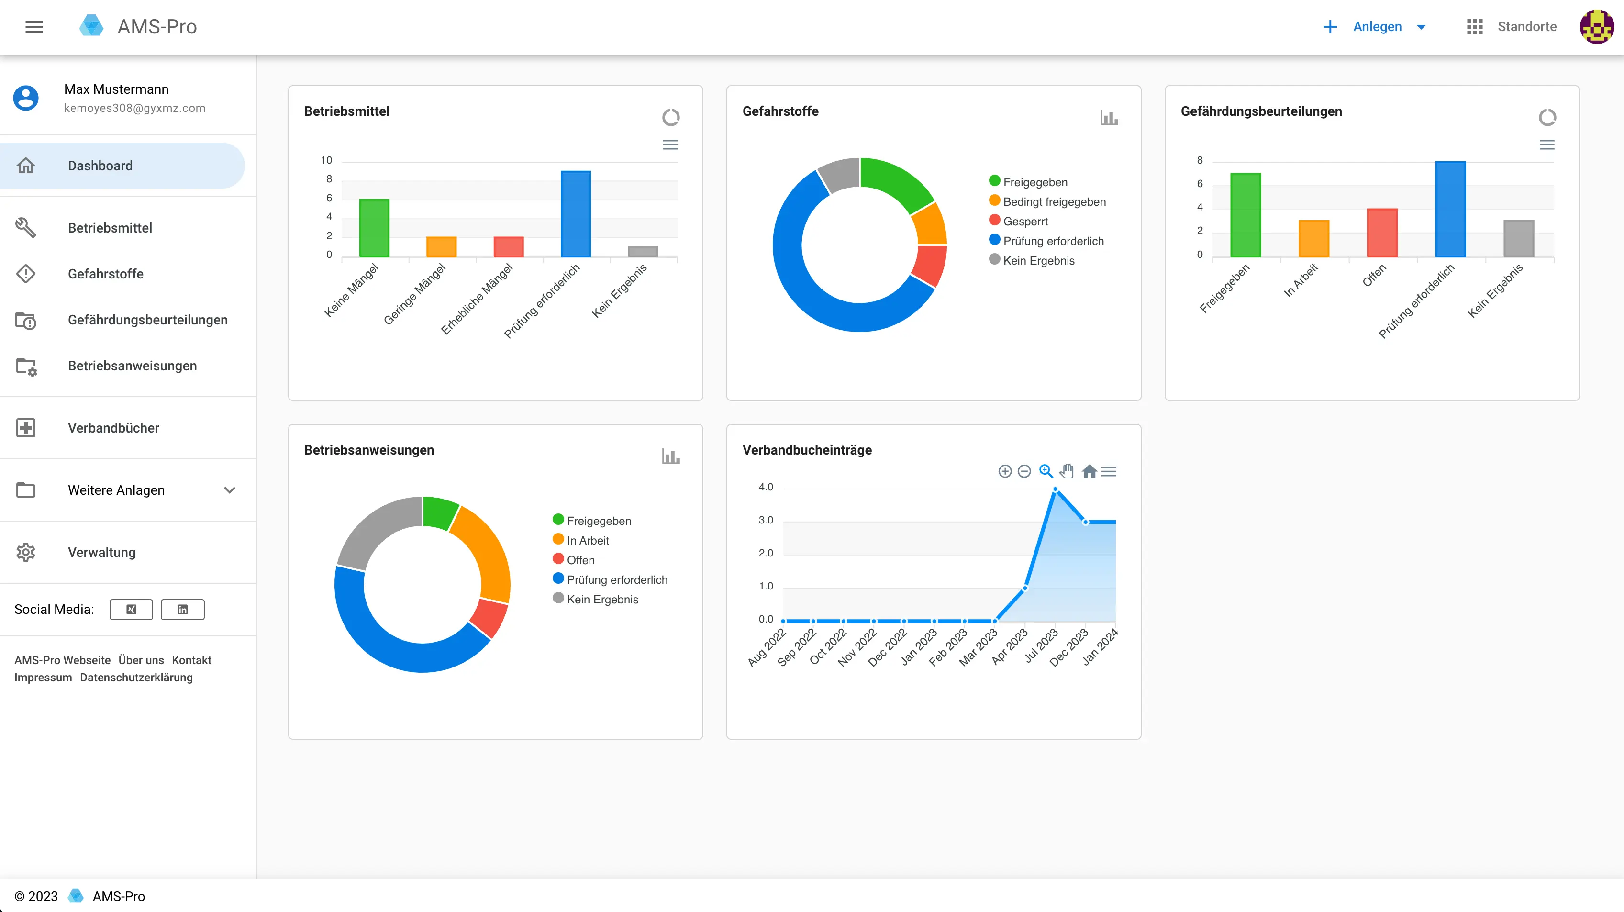Open the Datenschutzerklärung link
Viewport: 1624px width, 912px height.
coord(136,678)
